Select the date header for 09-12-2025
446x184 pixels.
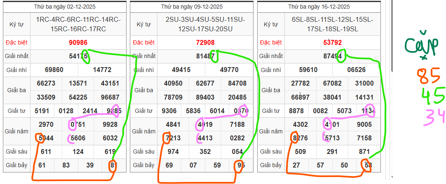(x=192, y=7)
